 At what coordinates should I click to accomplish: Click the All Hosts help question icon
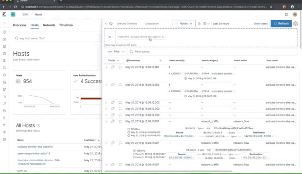tap(38, 126)
